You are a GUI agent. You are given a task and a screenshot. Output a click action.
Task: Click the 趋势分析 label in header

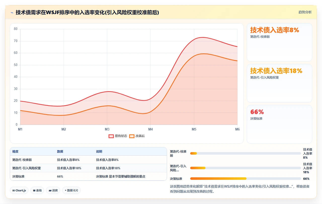[305, 12]
